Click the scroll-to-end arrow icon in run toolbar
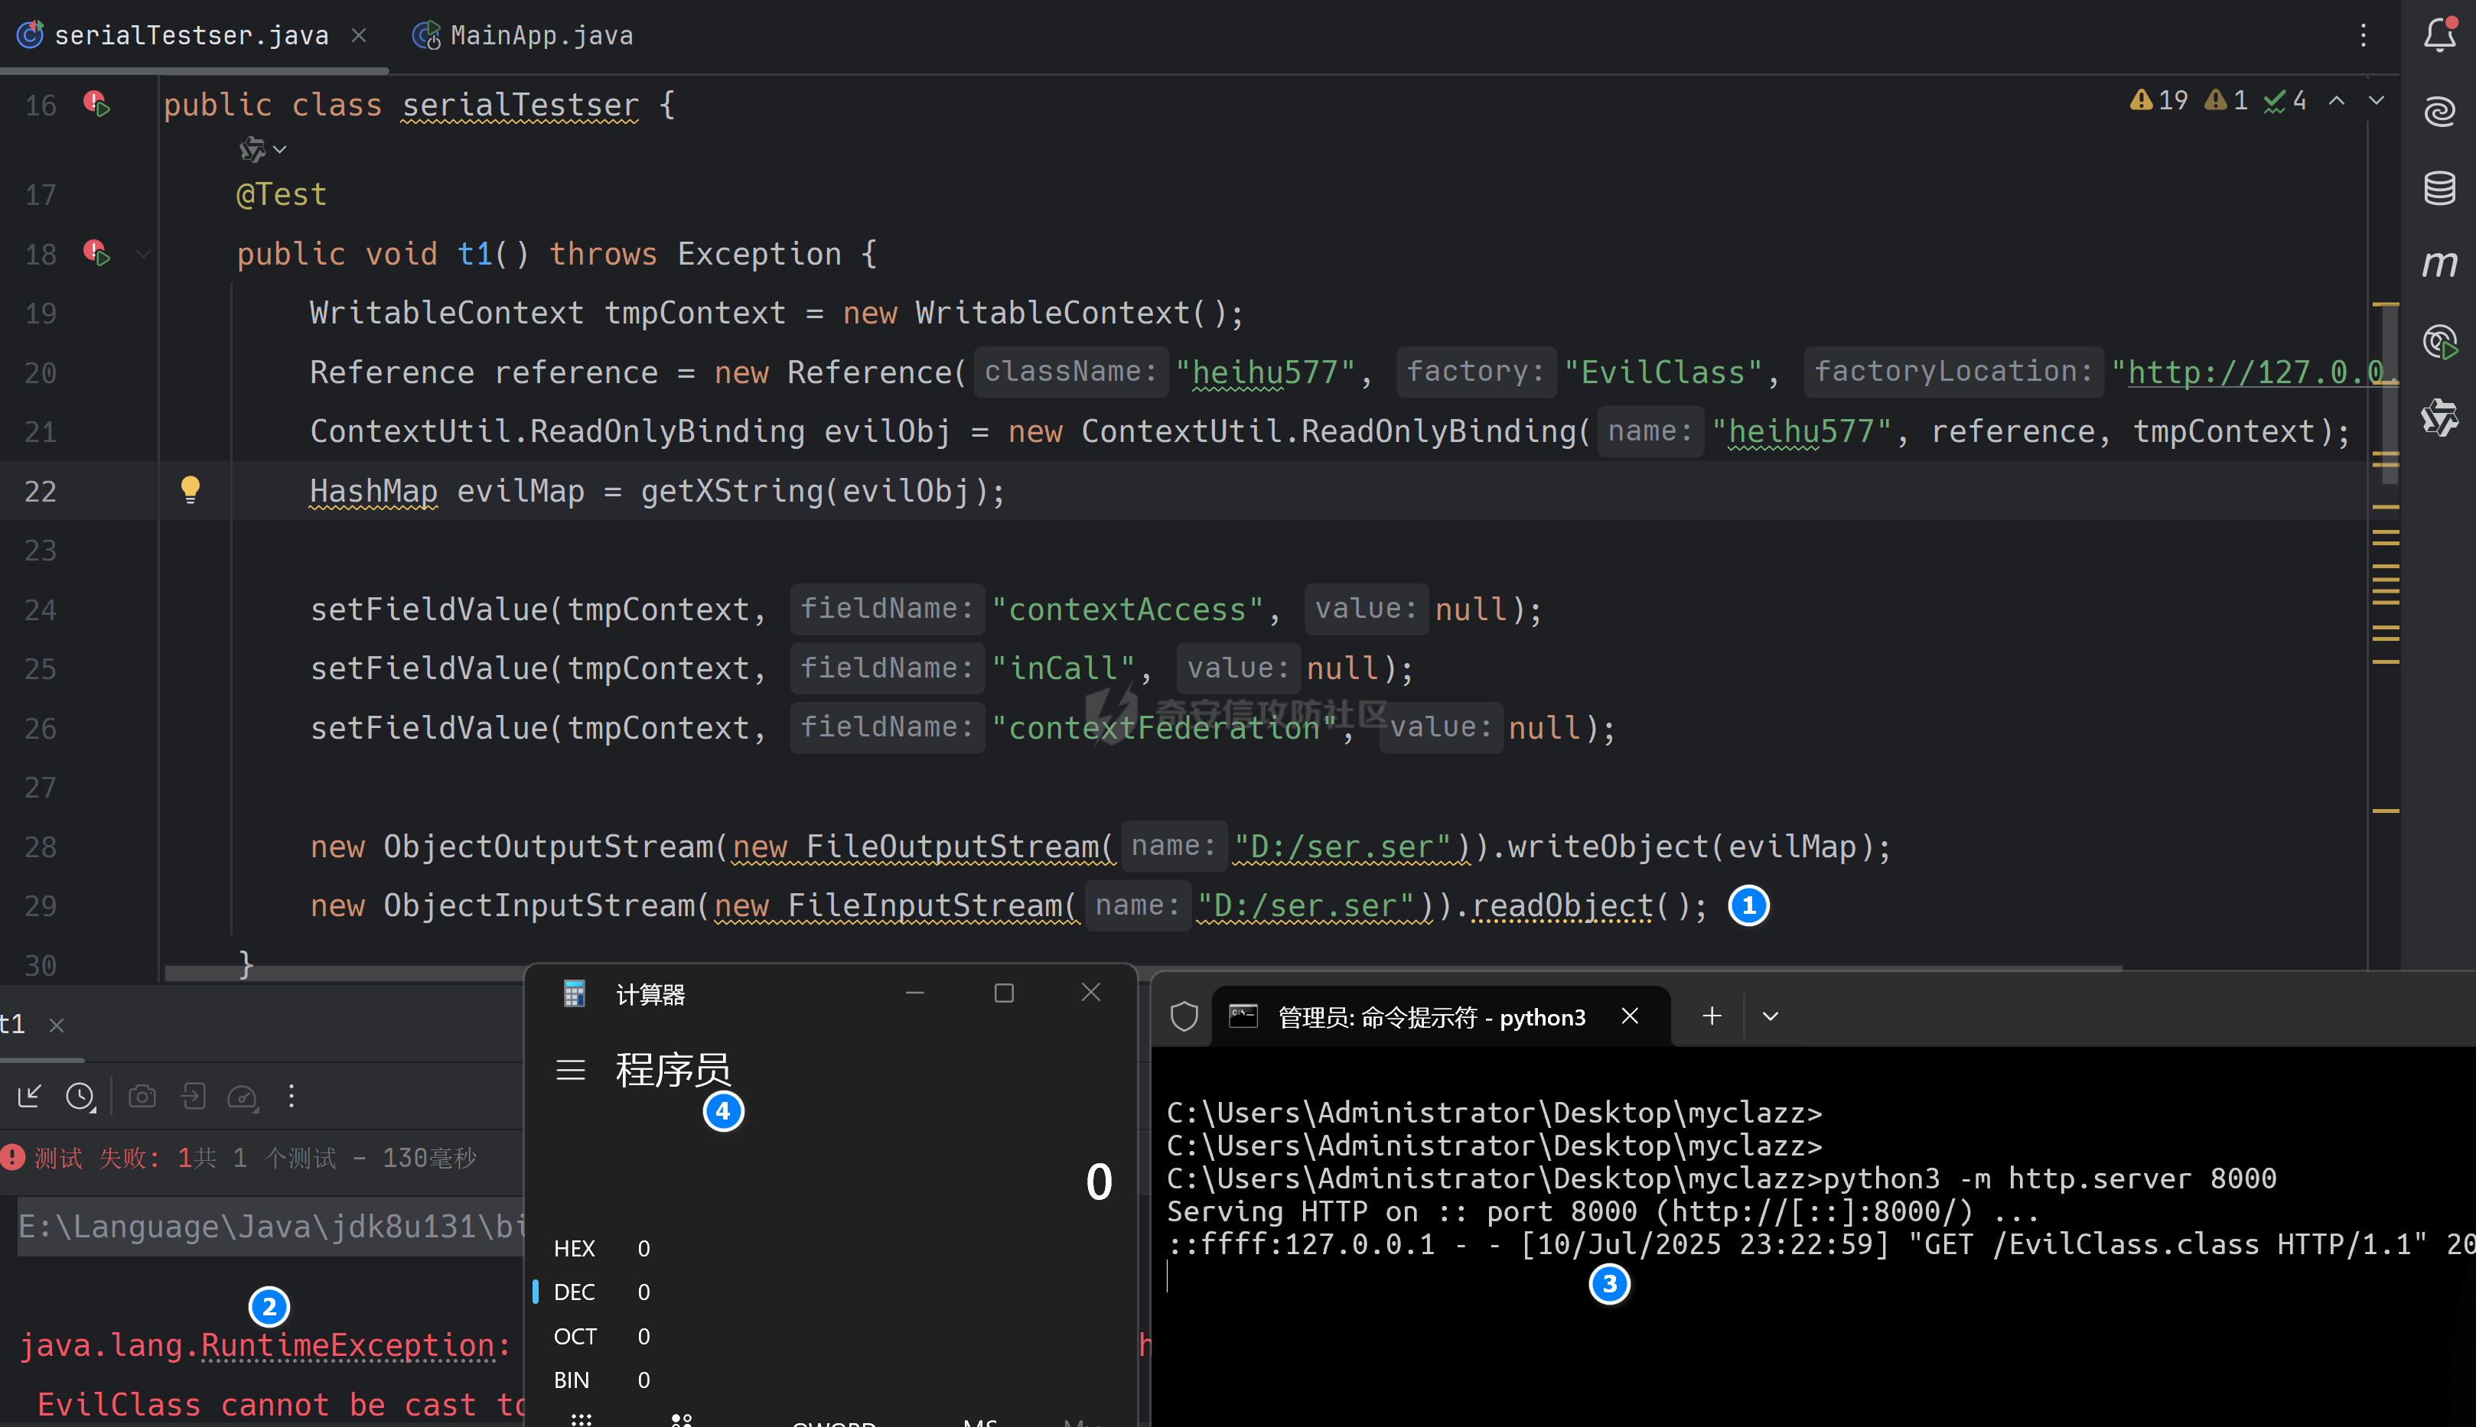Screen dimensions: 2476x1427 coord(29,1095)
